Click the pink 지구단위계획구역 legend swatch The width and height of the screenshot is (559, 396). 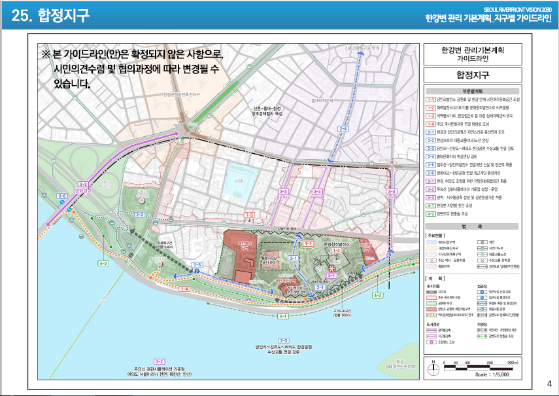click(x=432, y=255)
